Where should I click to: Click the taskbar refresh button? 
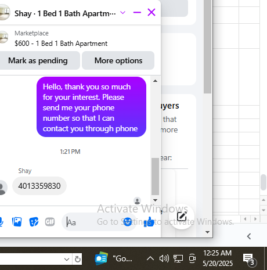[x=78, y=259]
